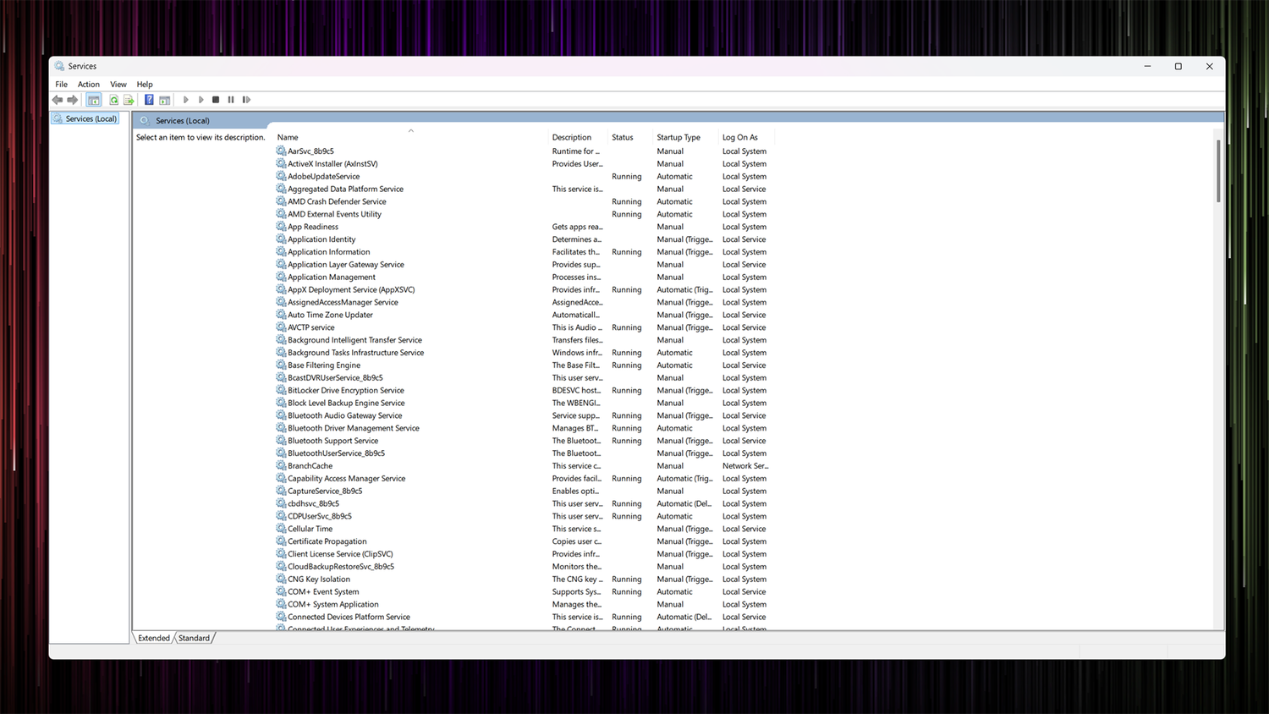Viewport: 1269px width, 714px height.
Task: Click the vertical scrollbar thumb in the services list
Action: [1218, 171]
